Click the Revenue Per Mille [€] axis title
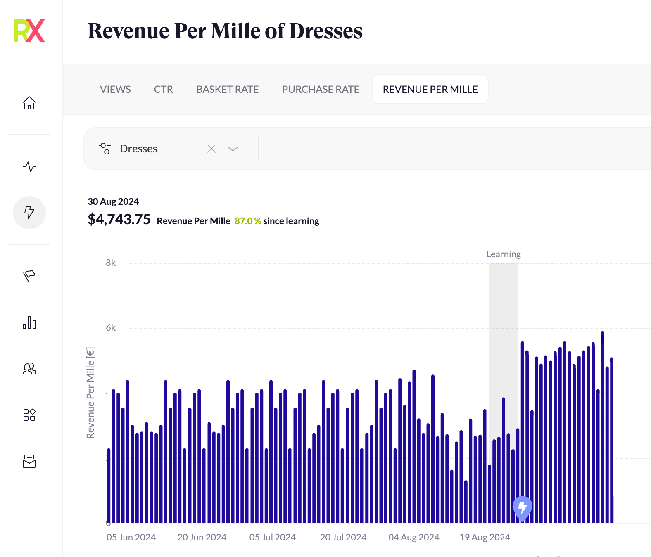 point(90,393)
